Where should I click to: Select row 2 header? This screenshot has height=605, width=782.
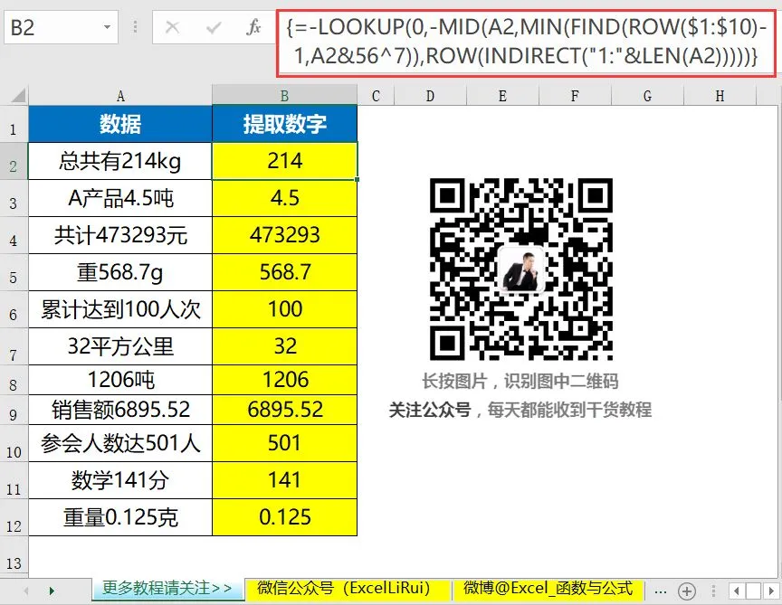click(x=14, y=161)
